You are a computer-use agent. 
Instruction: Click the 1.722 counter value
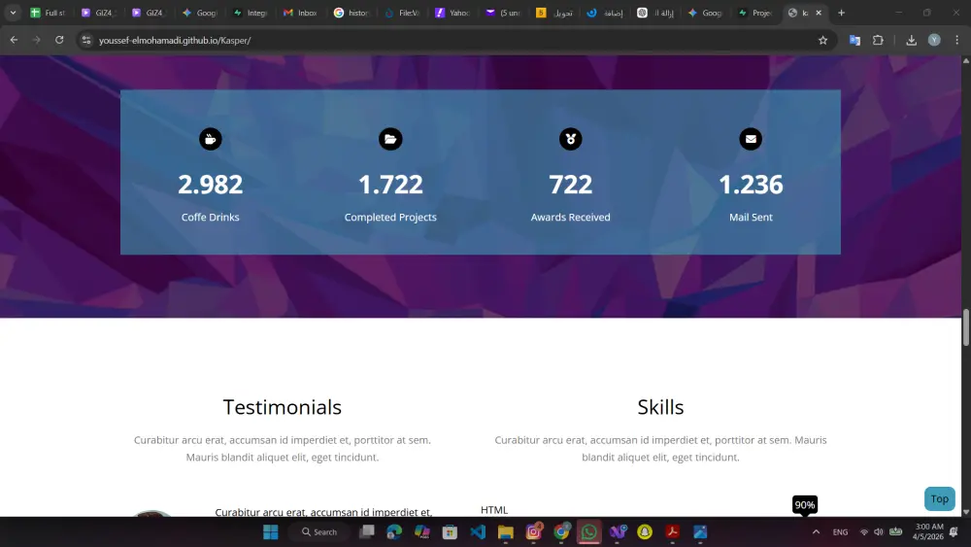point(390,184)
